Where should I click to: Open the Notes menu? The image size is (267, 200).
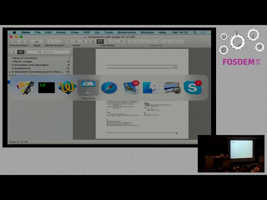click(61, 32)
